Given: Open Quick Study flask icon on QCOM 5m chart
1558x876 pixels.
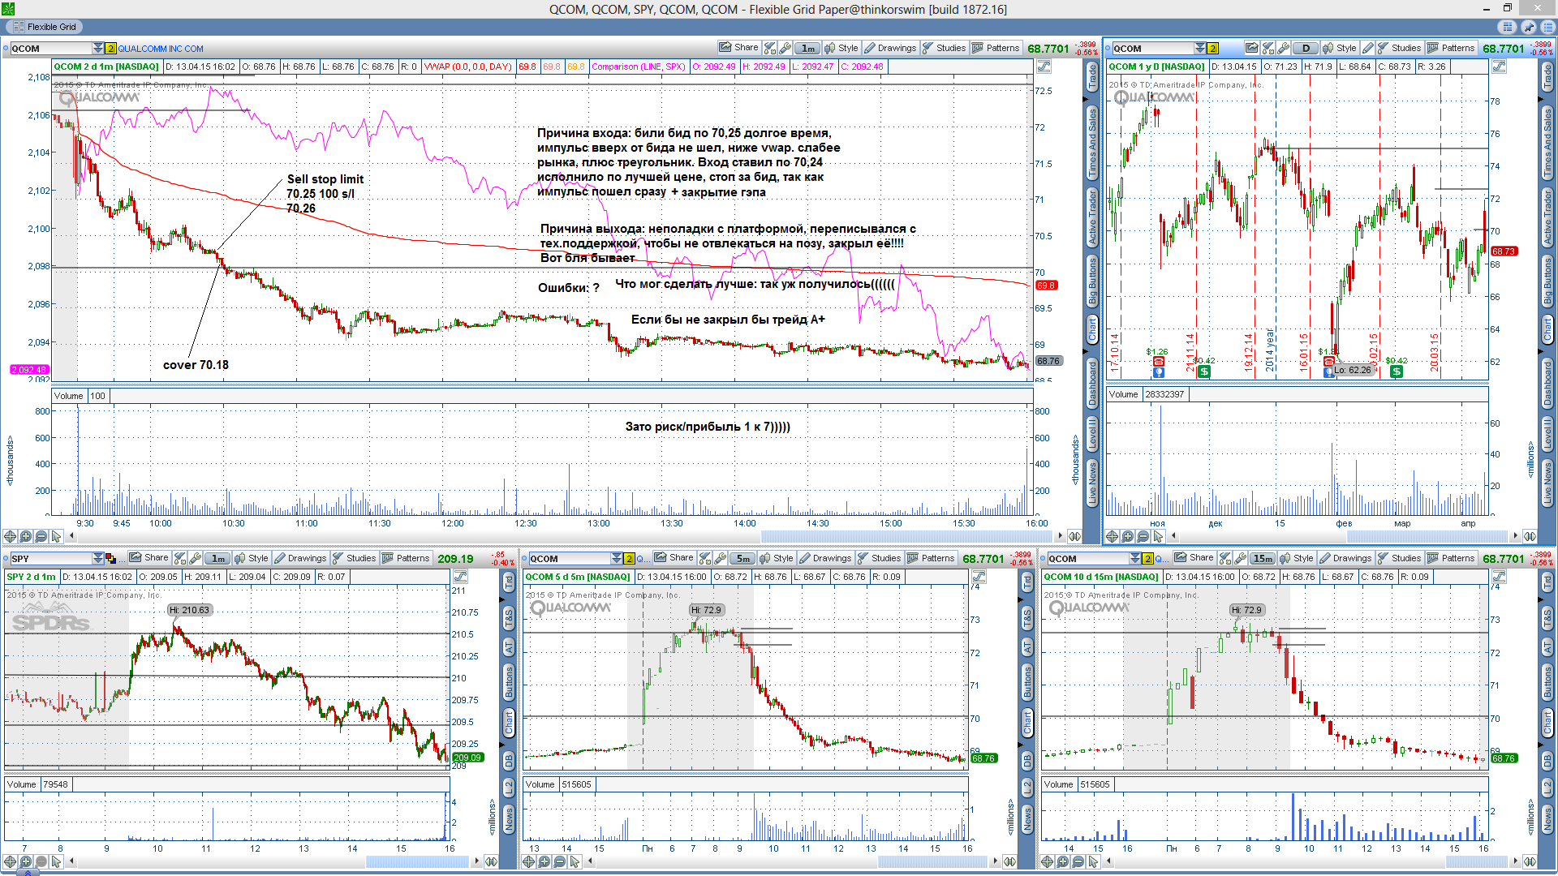Looking at the screenshot, I should click(705, 558).
